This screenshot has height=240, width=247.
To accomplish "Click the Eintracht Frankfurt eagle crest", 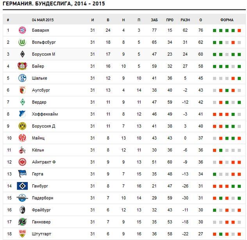I will click(x=22, y=162).
